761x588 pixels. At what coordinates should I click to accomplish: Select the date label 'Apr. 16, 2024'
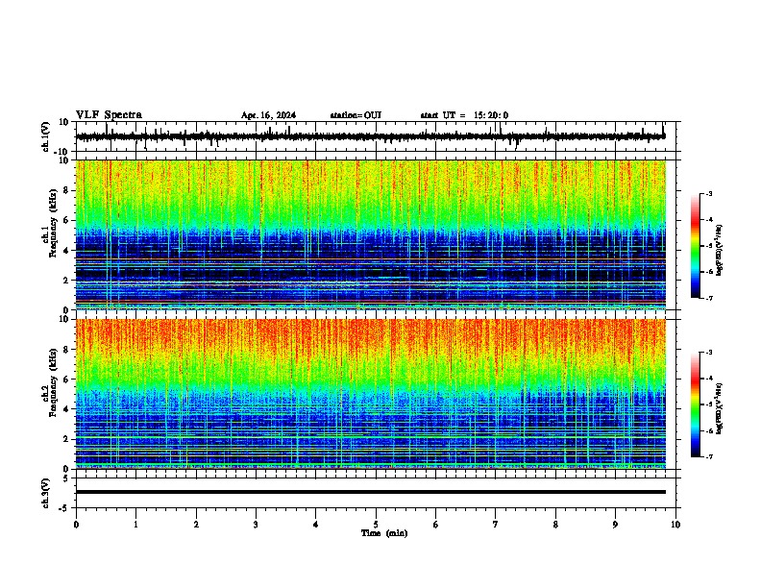[268, 115]
